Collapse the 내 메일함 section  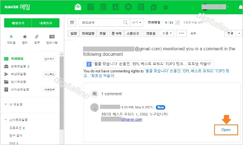point(6,104)
